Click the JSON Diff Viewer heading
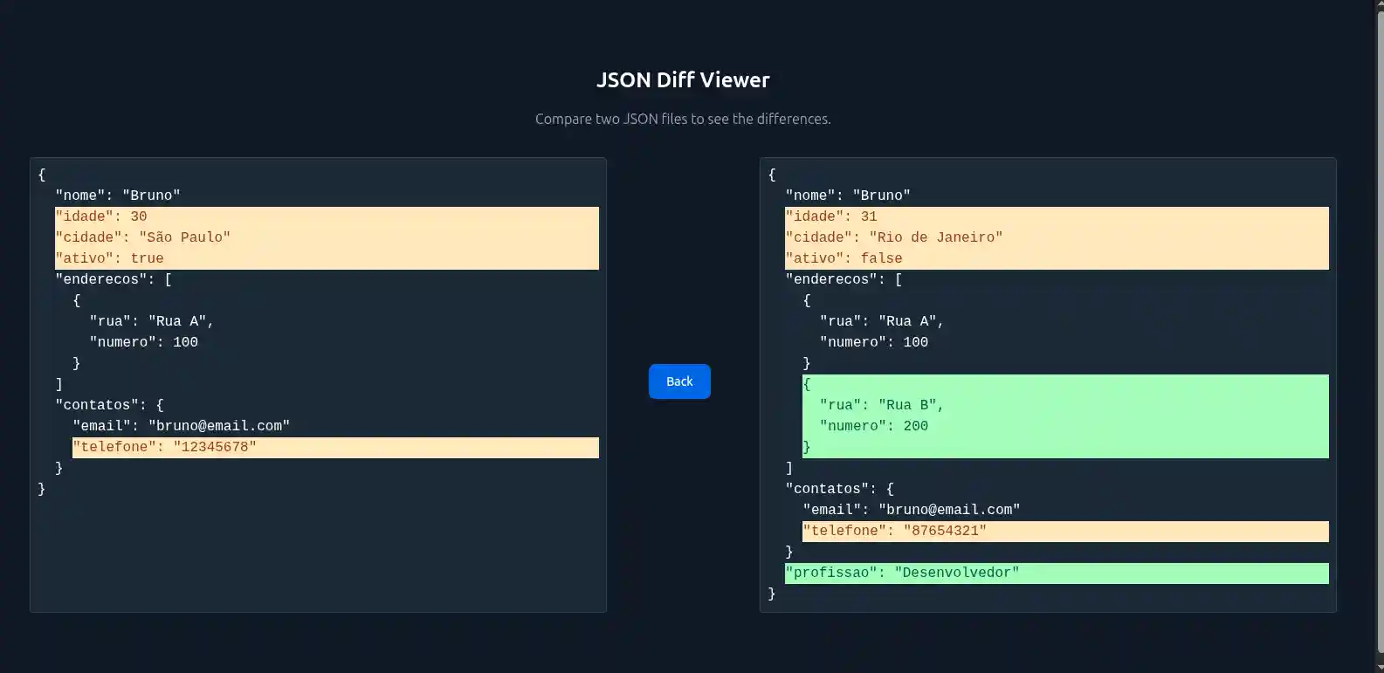The width and height of the screenshot is (1384, 673). click(x=683, y=80)
